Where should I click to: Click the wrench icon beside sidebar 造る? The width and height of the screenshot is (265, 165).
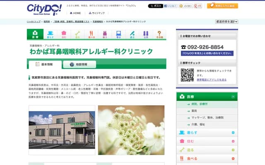182,150
